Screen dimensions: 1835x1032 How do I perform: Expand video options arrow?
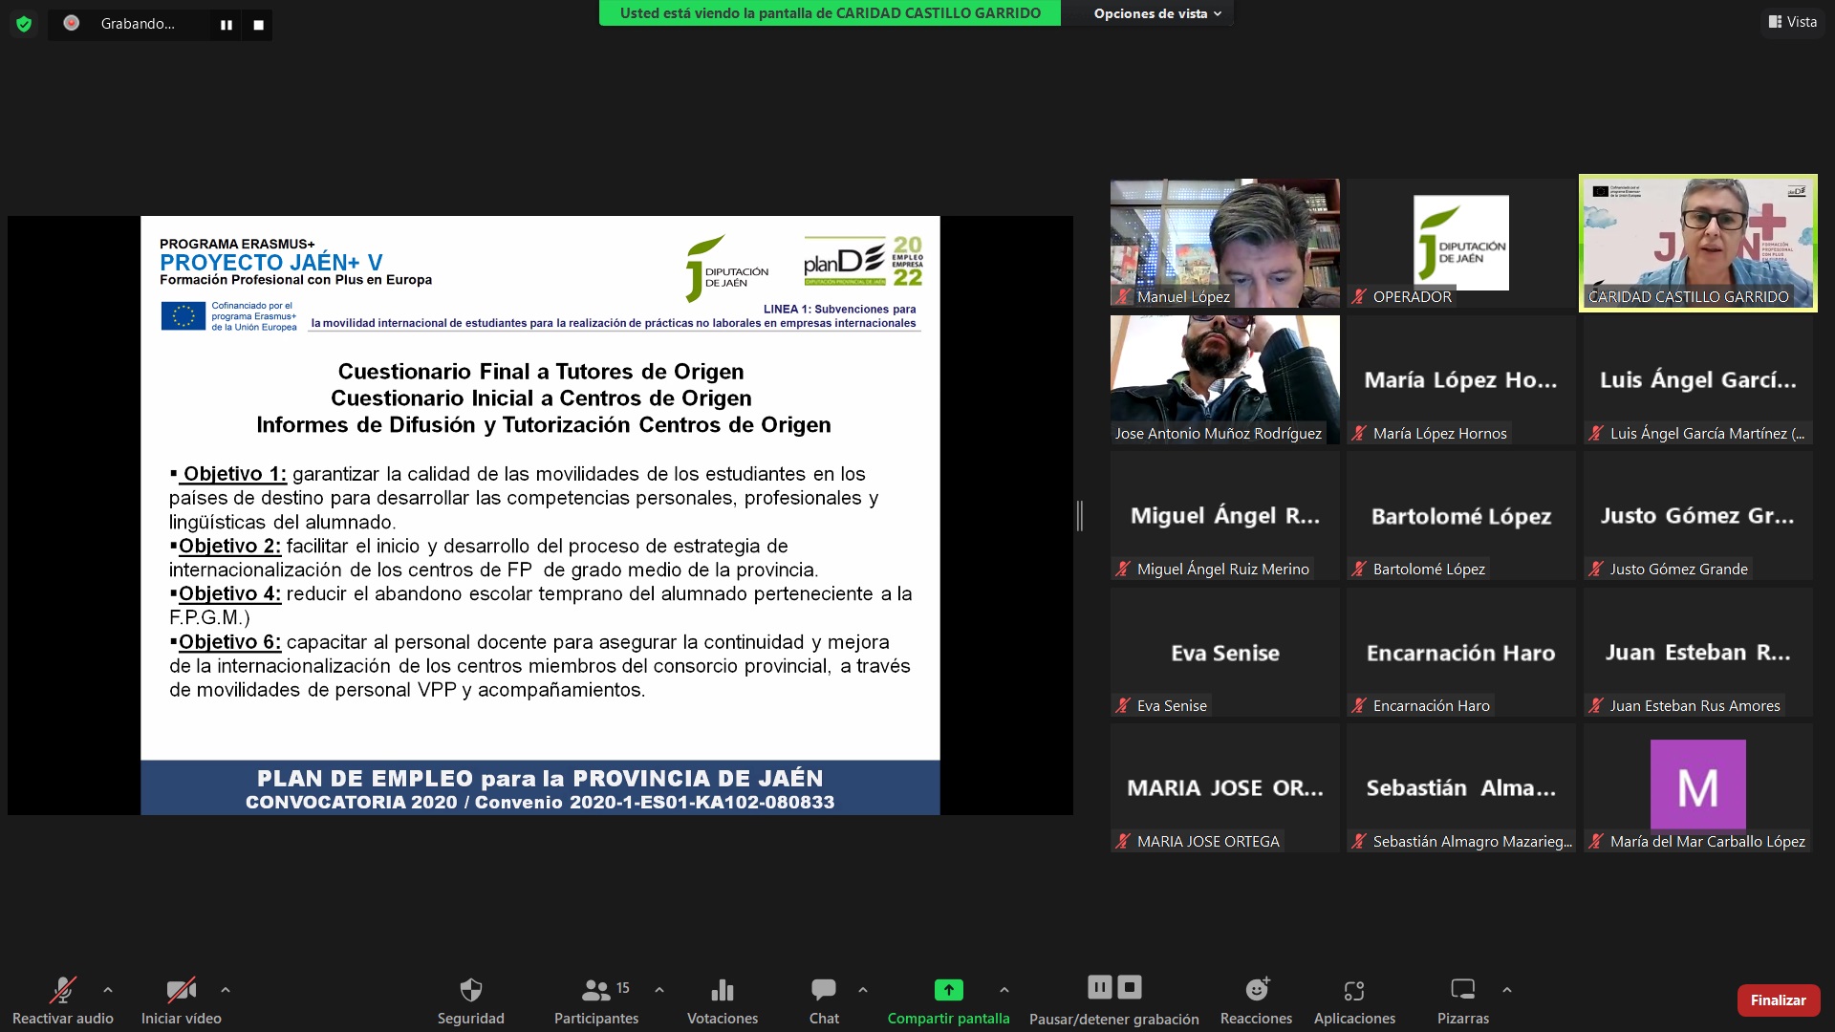click(x=226, y=990)
